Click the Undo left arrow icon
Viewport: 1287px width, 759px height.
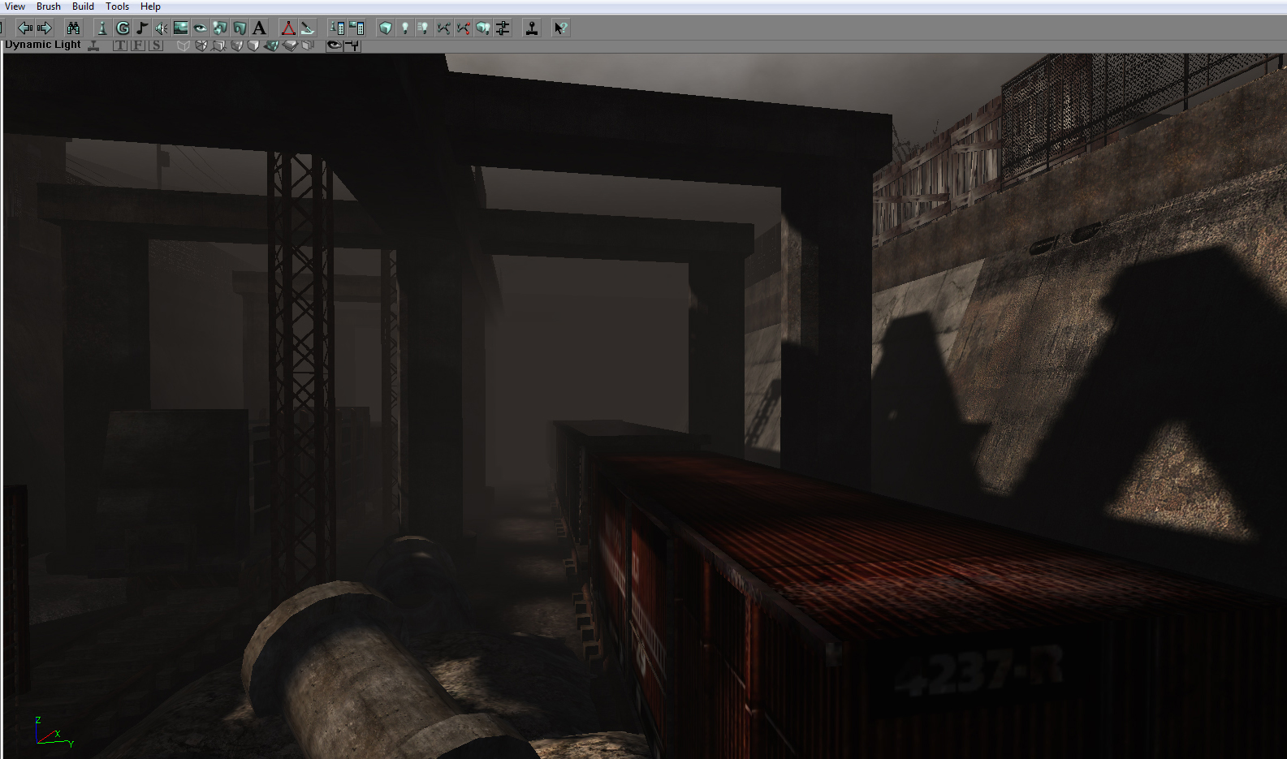coord(25,28)
